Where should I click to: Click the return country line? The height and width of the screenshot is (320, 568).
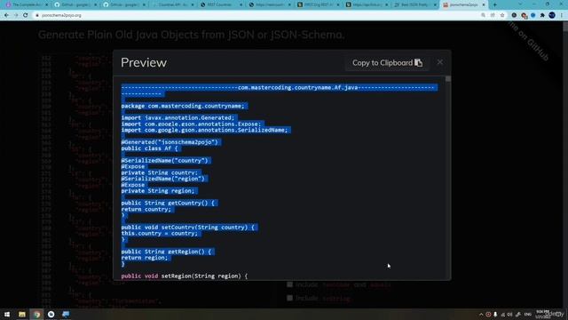click(146, 210)
